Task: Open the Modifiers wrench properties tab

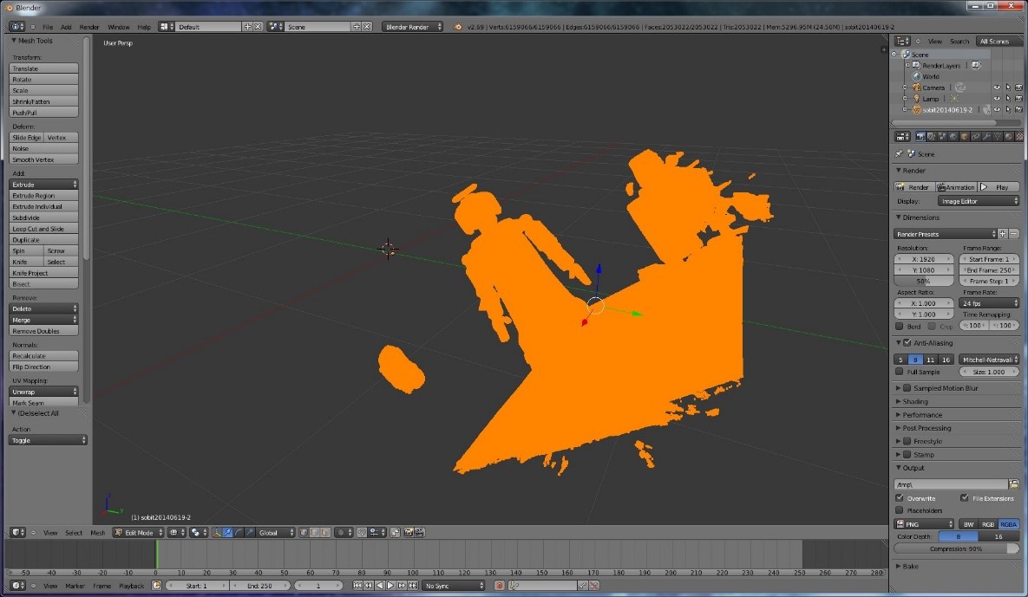Action: [x=986, y=136]
